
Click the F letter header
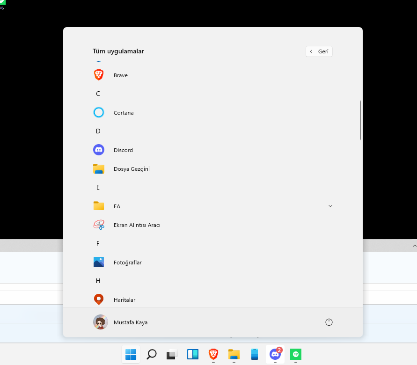(x=98, y=243)
